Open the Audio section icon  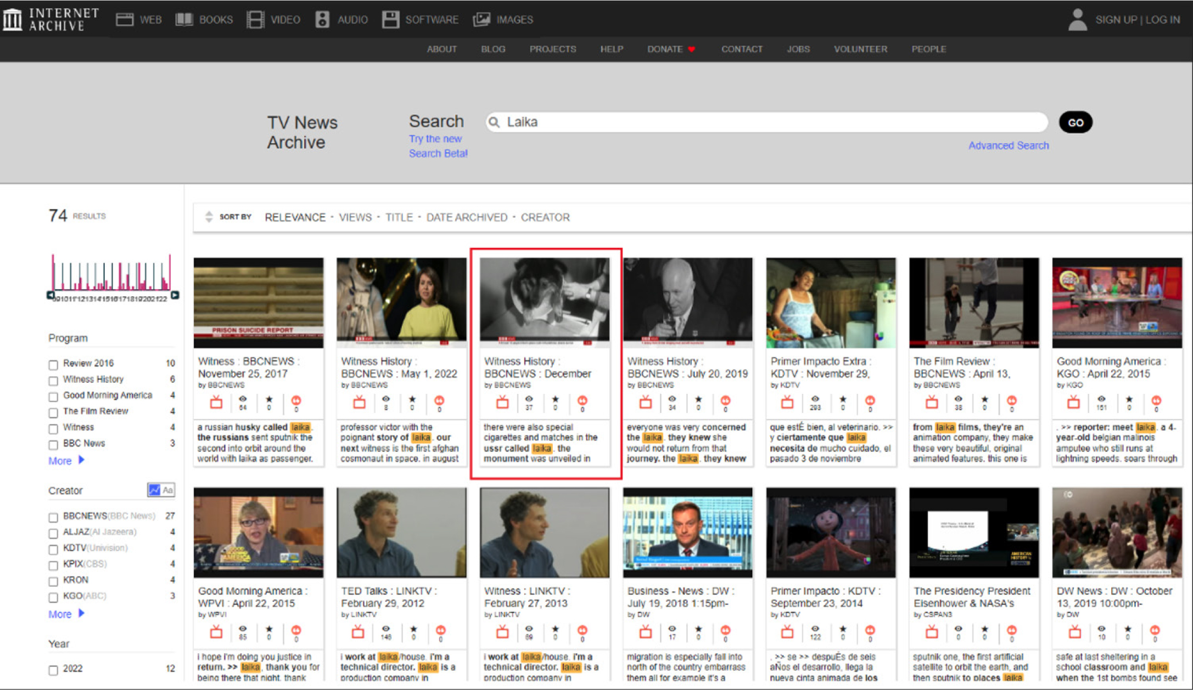coord(322,20)
